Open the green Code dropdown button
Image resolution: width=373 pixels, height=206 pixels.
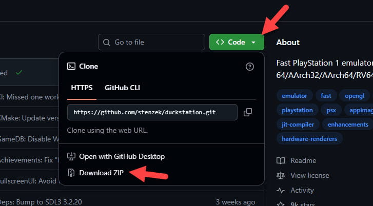pyautogui.click(x=237, y=42)
